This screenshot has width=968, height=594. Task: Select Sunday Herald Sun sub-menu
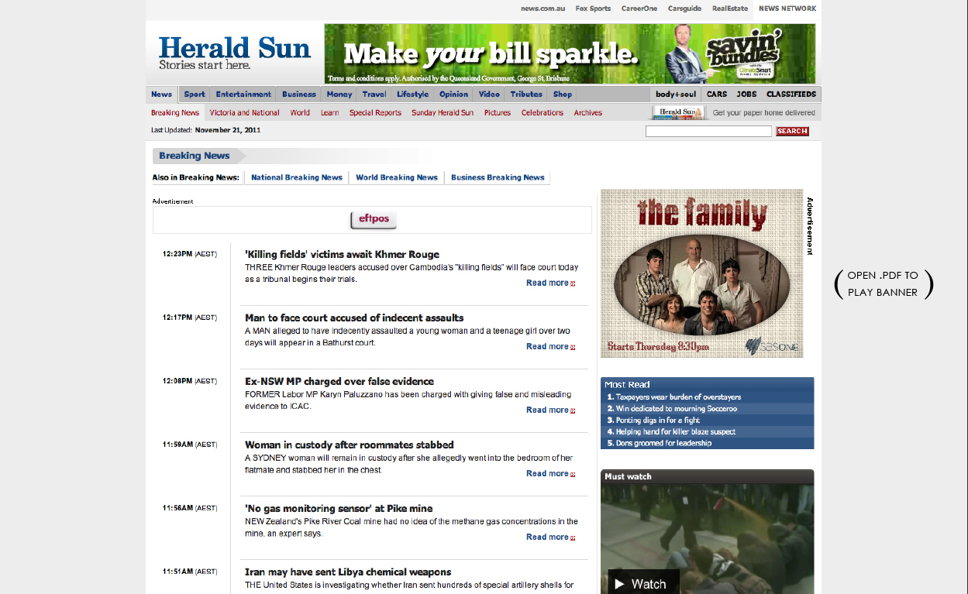442,113
